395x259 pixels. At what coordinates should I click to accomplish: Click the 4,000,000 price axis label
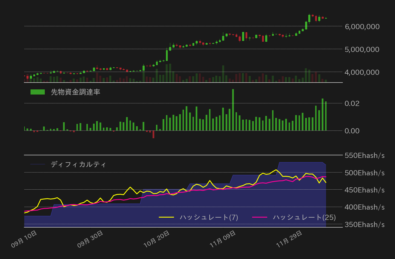(362, 72)
